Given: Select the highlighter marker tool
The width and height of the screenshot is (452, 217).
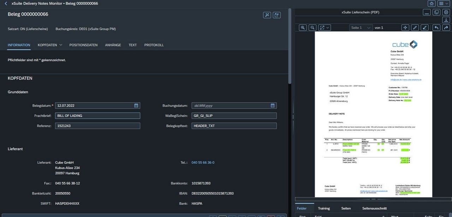Looking at the screenshot, I should [x=425, y=28].
